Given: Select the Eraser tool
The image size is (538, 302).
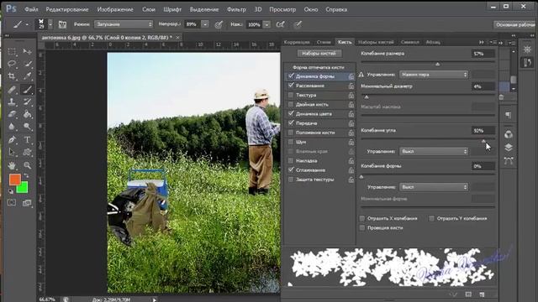Looking at the screenshot, I should click(12, 114).
